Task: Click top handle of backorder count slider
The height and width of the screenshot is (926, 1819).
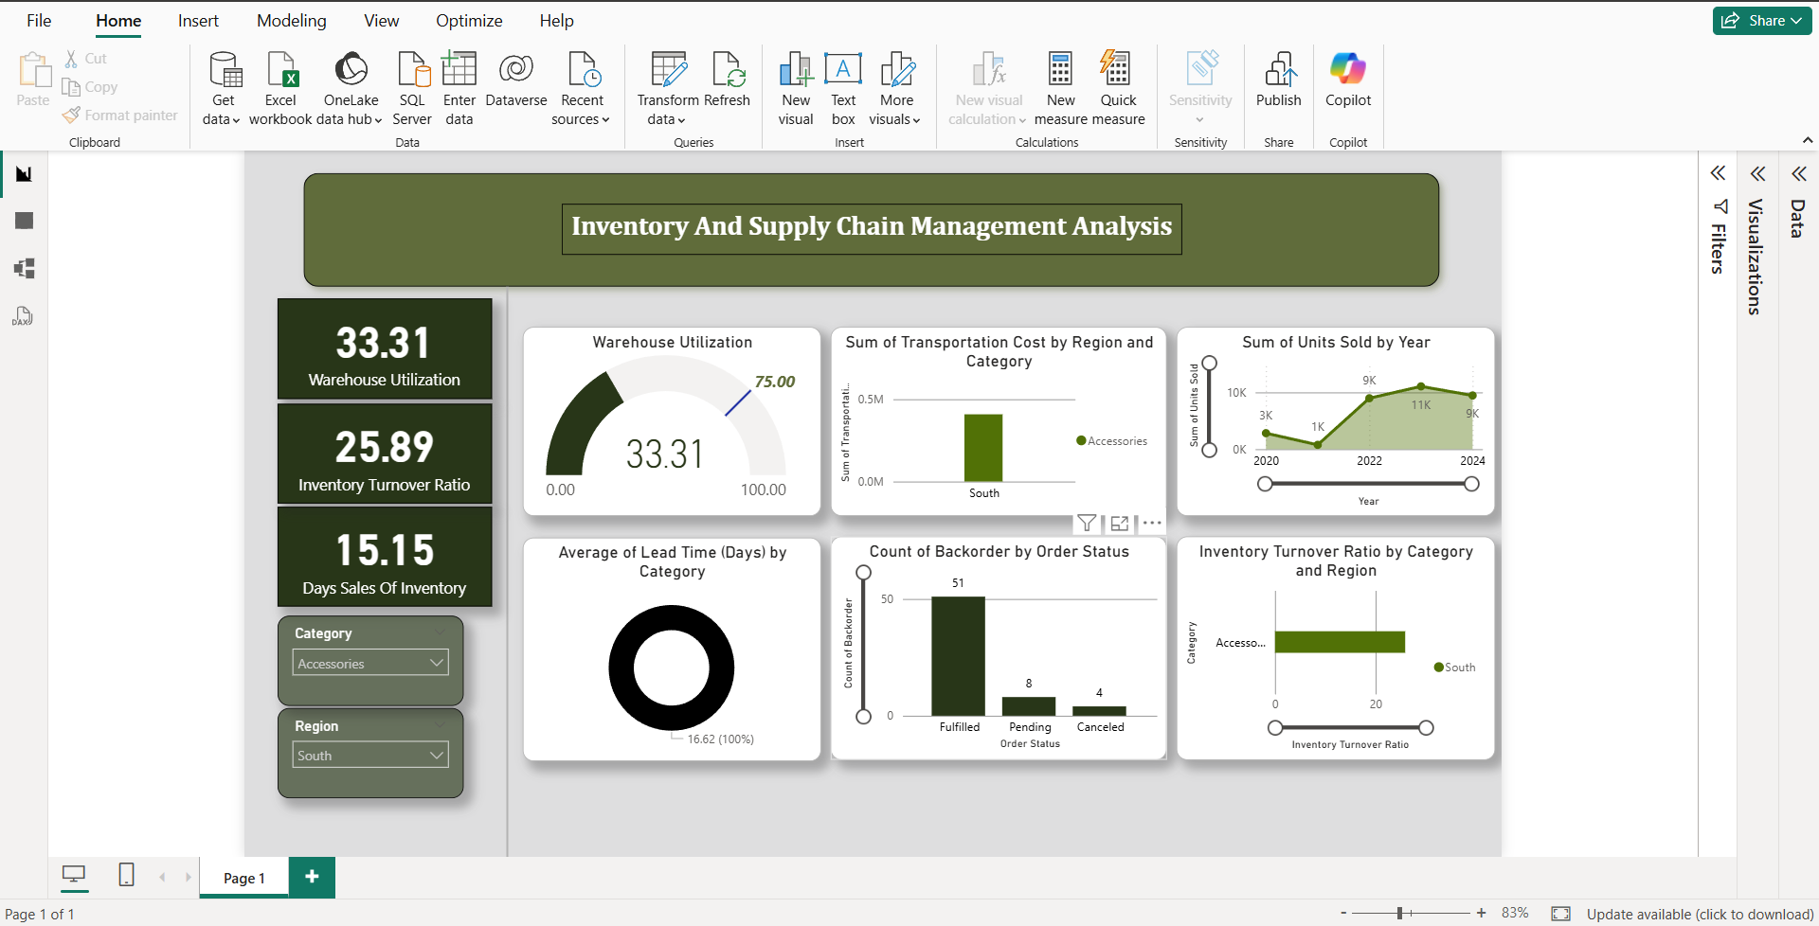Action: tap(863, 572)
